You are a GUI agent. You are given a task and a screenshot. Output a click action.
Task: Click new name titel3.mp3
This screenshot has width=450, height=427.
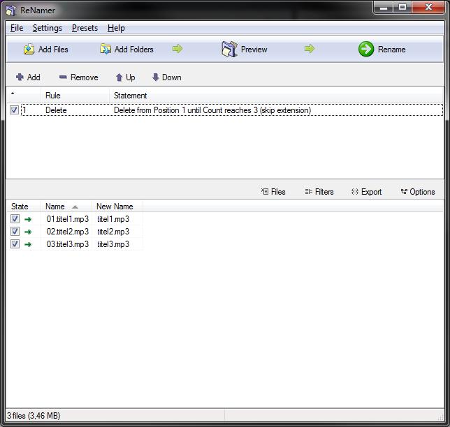[x=113, y=244]
